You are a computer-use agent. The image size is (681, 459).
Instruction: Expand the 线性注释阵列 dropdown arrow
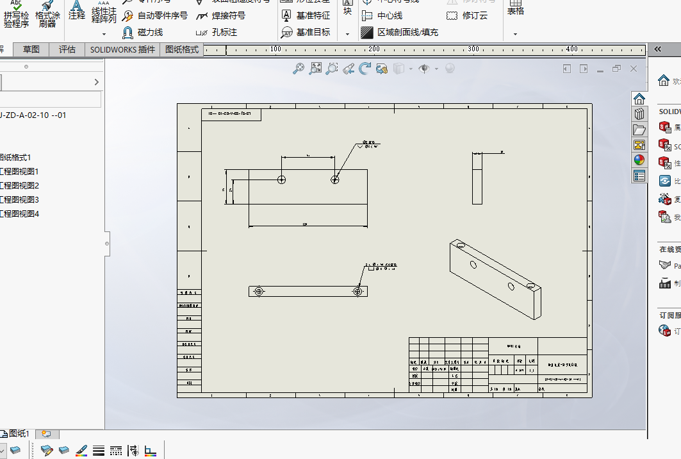(x=104, y=34)
